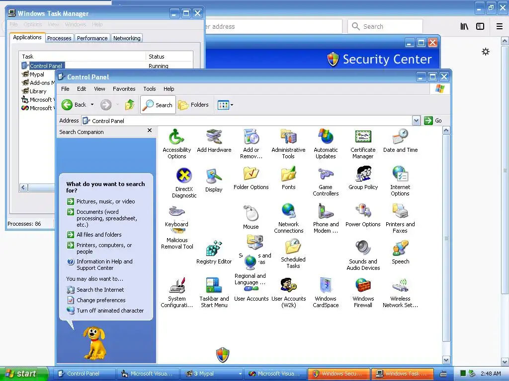This screenshot has height=381, width=509.
Task: Open Power Options applet
Action: click(363, 215)
